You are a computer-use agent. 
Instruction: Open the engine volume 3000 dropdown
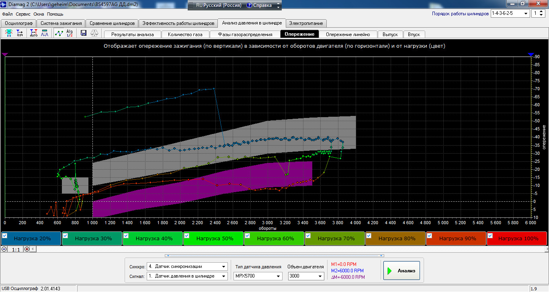(x=306, y=276)
